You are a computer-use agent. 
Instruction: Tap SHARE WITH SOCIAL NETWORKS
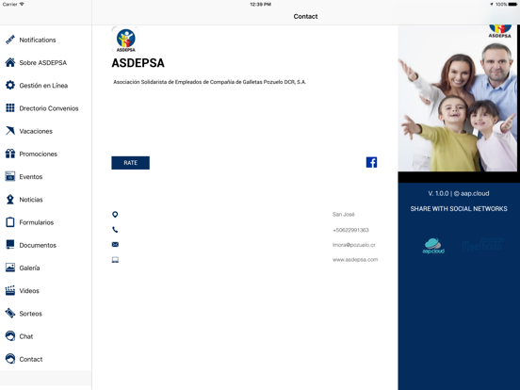[459, 208]
